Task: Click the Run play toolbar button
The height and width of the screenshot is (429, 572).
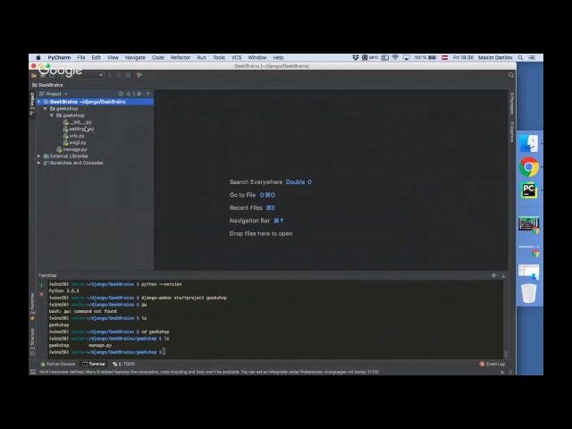Action: 111,75
